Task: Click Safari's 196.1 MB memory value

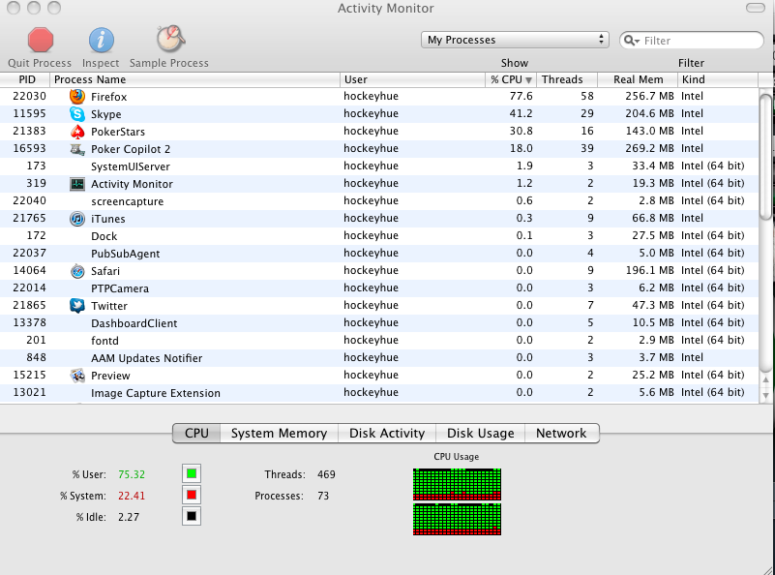Action: pos(649,270)
